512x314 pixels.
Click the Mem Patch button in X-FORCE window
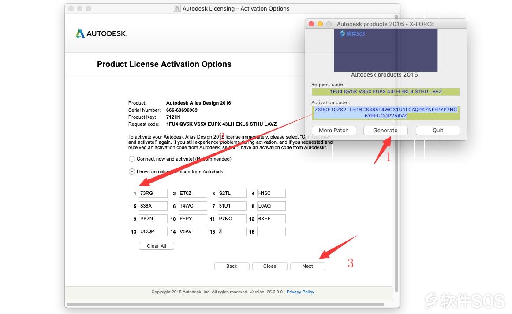tap(334, 130)
